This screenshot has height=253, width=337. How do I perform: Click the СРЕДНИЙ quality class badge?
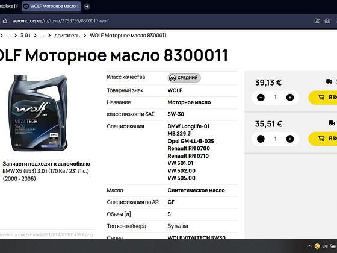[x=184, y=78]
